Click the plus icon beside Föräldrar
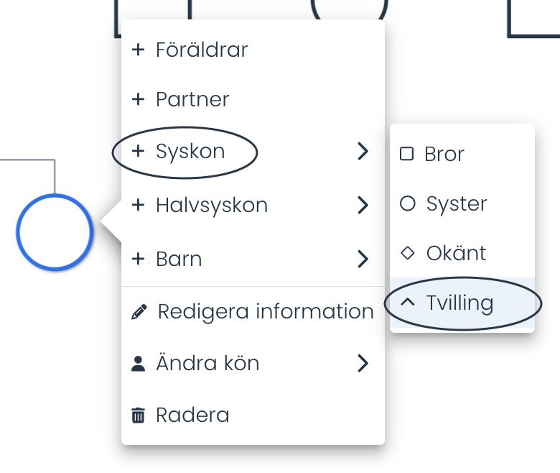Image resolution: width=560 pixels, height=473 pixels. [x=139, y=50]
